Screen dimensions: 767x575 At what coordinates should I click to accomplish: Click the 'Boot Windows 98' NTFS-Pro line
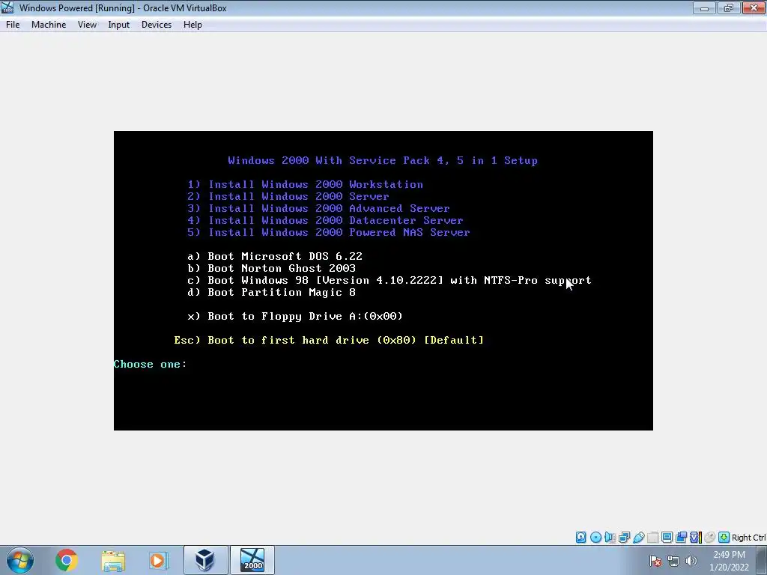(389, 280)
